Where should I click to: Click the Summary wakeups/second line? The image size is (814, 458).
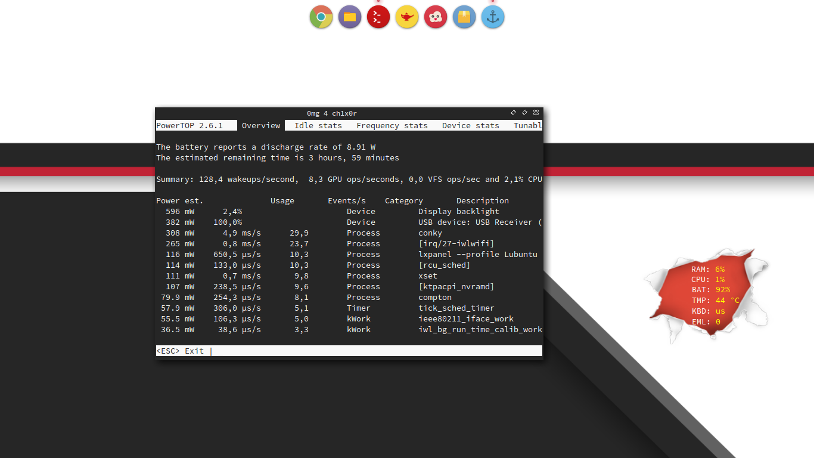pyautogui.click(x=349, y=179)
